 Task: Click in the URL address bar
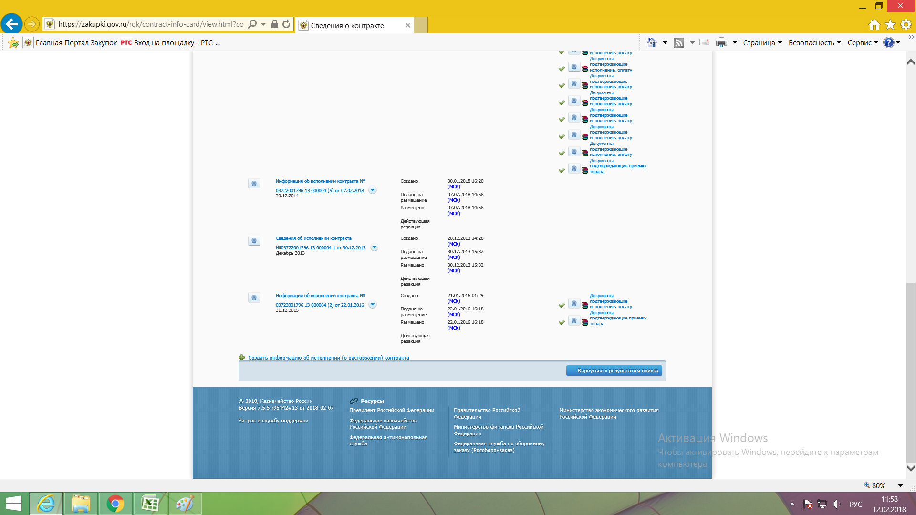150,24
